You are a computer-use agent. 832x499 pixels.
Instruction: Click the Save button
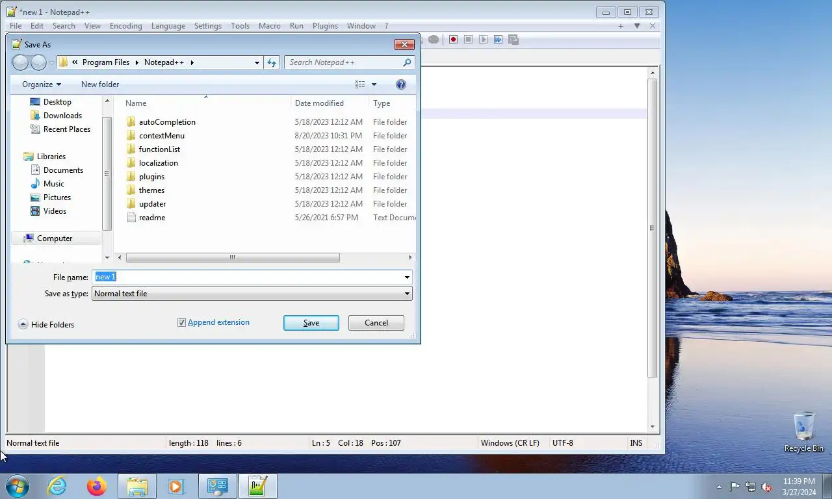311,323
